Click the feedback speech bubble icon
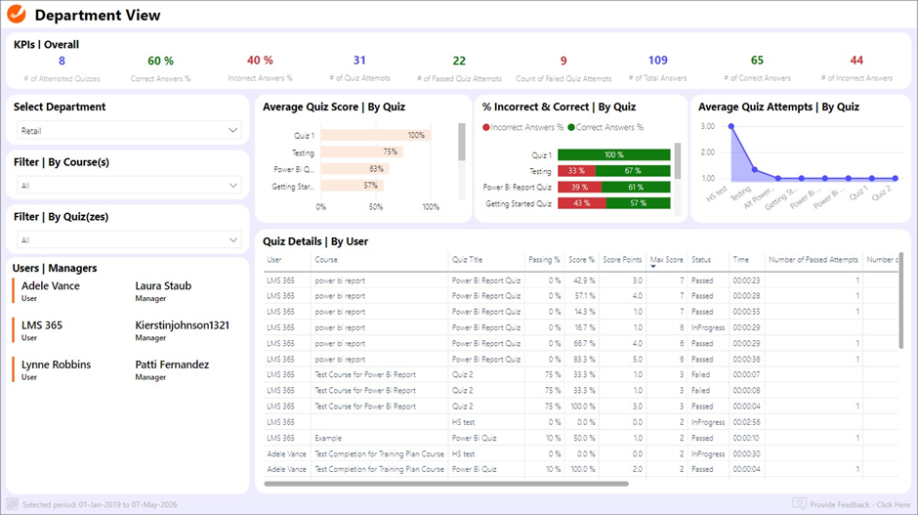This screenshot has height=515, width=918. tap(800, 504)
